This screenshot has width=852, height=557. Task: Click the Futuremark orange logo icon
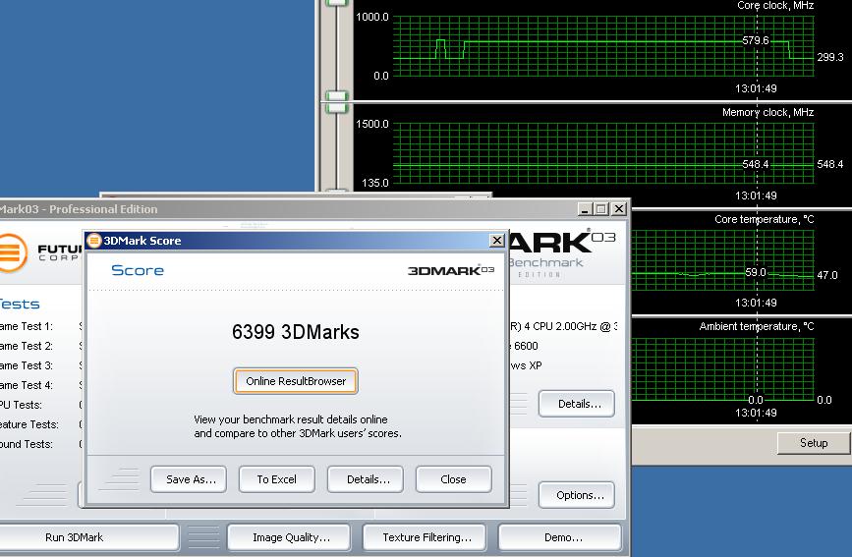tap(12, 252)
